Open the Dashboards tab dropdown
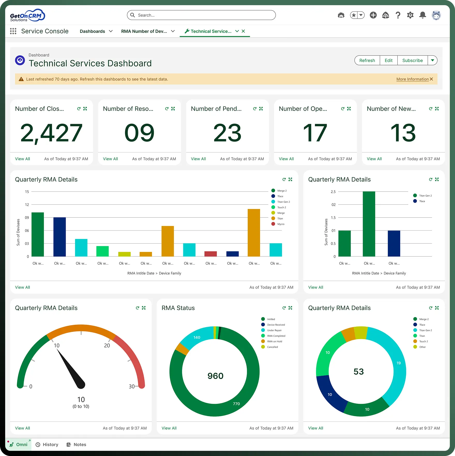Image resolution: width=455 pixels, height=456 pixels. (x=111, y=31)
